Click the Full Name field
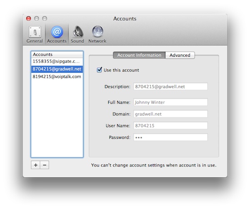 click(170, 102)
